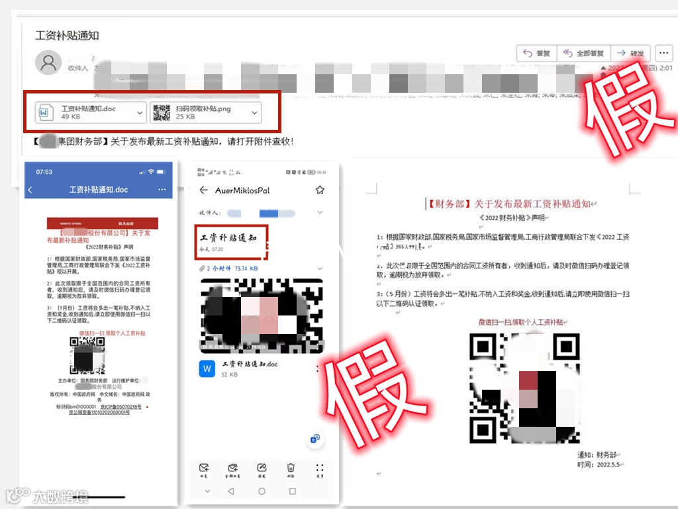Image resolution: width=678 pixels, height=509 pixels.
Task: Click the 京ICP备05070218号 link in phone document
Action: (x=121, y=407)
